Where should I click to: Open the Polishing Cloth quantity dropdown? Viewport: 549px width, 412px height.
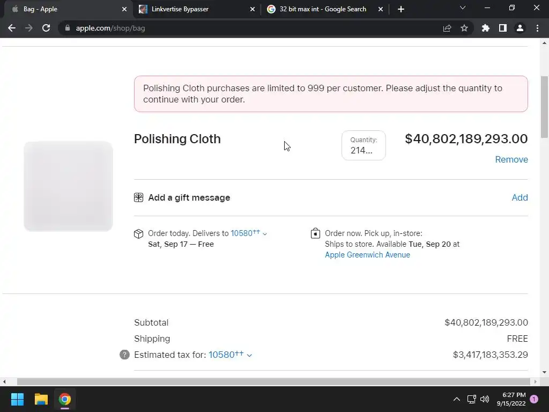(x=363, y=145)
